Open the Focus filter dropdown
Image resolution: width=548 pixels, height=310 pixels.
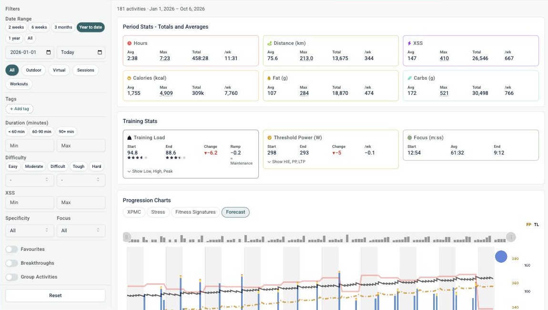point(81,230)
